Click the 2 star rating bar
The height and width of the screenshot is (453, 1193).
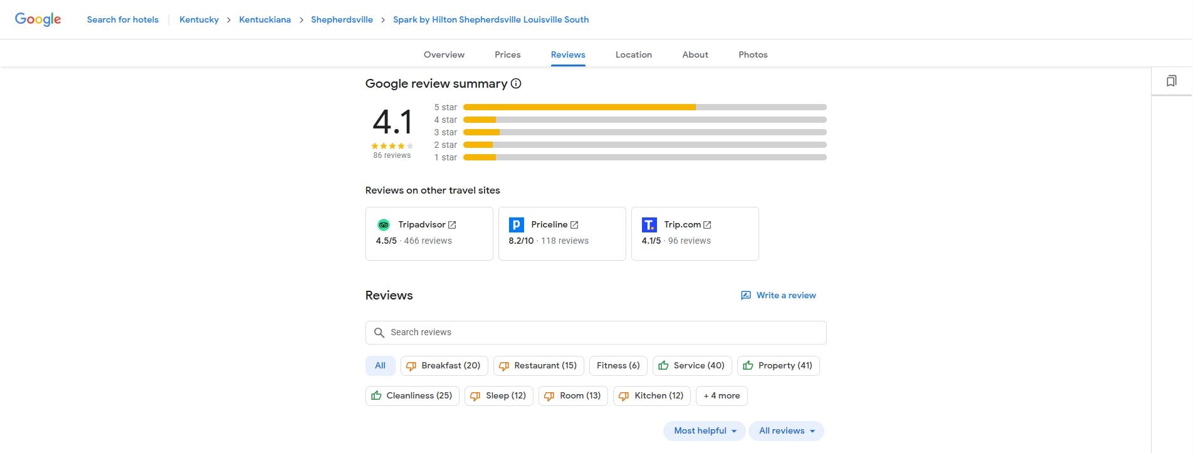pos(644,145)
